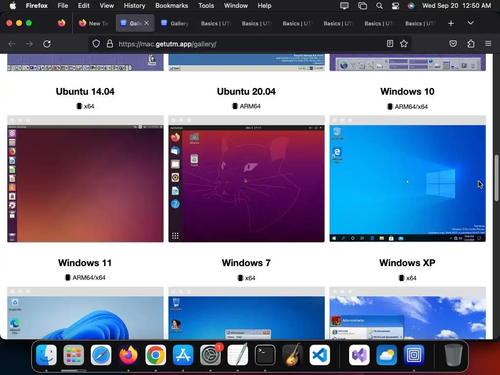Click the address bar URL field
Image resolution: width=500 pixels, height=375 pixels.
tap(250, 43)
